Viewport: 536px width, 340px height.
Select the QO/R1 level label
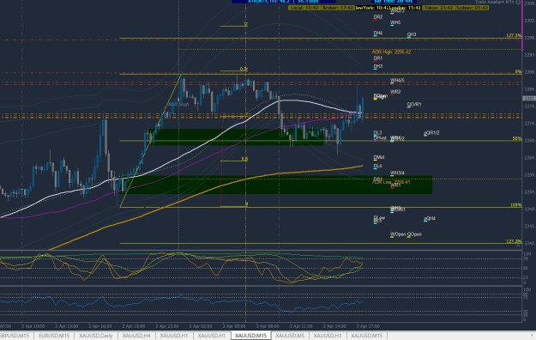(414, 105)
